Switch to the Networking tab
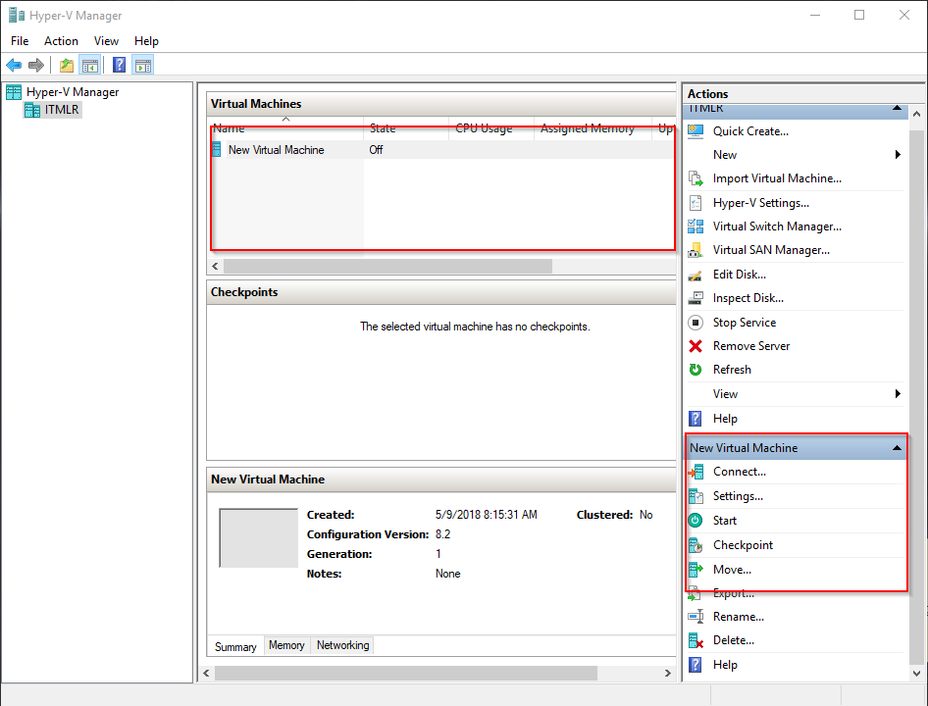Image resolution: width=928 pixels, height=706 pixels. (x=342, y=645)
